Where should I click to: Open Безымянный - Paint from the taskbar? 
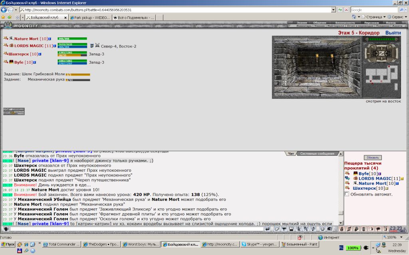[x=300, y=244]
